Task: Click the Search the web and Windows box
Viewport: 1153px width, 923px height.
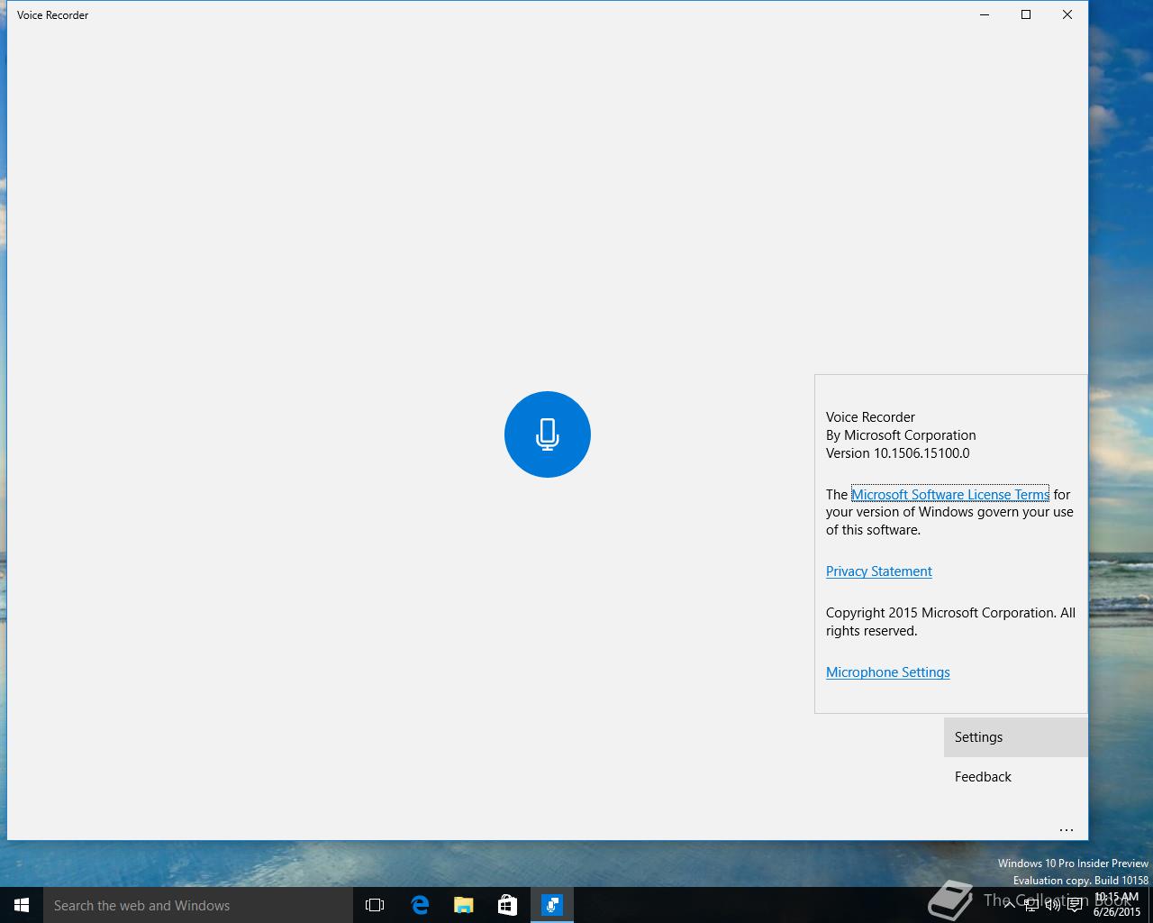Action: tap(198, 905)
